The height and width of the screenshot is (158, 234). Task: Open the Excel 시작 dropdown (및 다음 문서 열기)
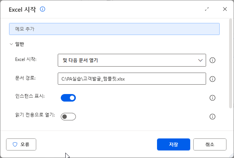click(132, 60)
